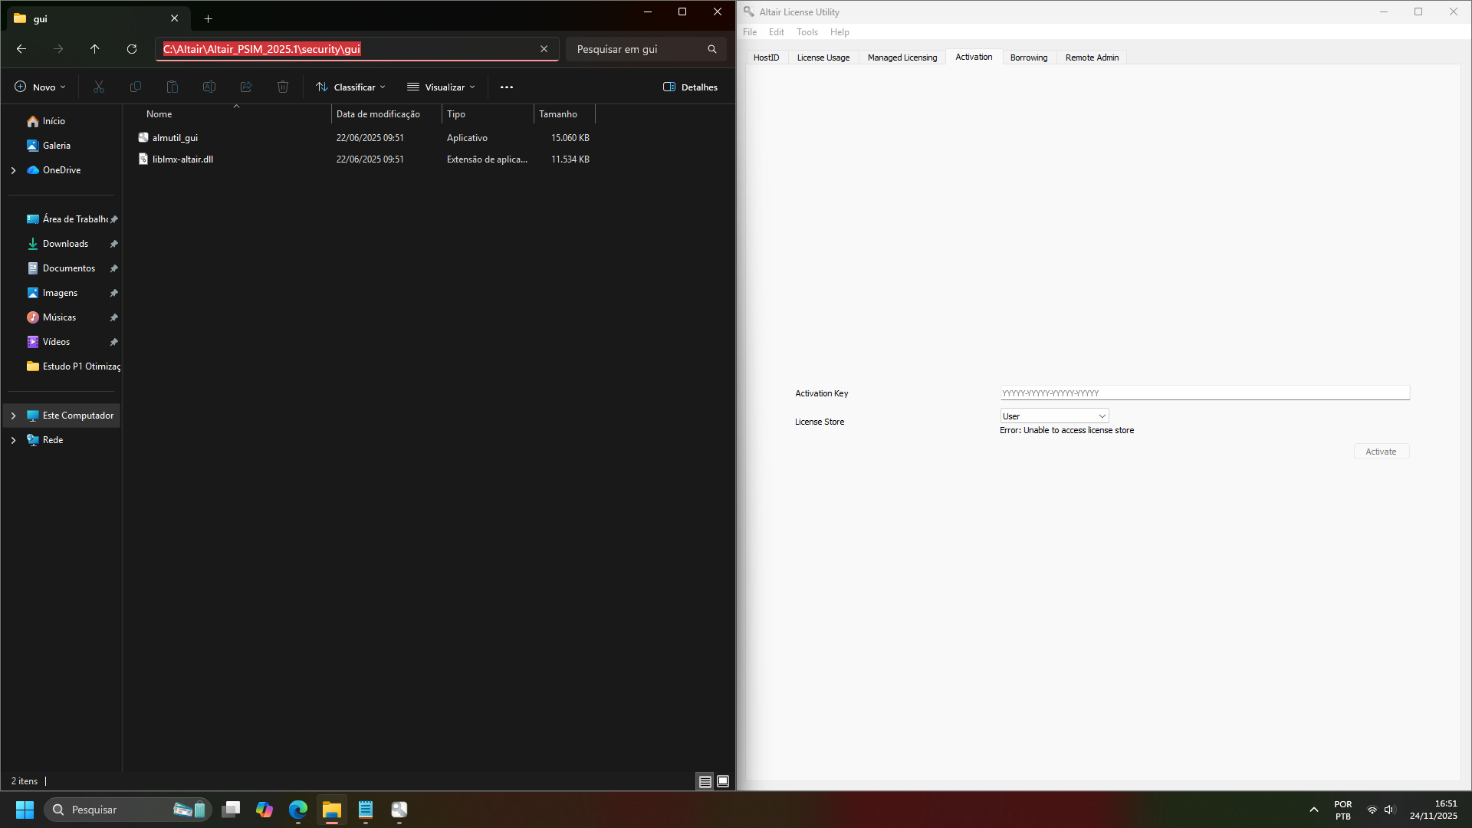The width and height of the screenshot is (1472, 828).
Task: Click the Windows Start button
Action: pyautogui.click(x=25, y=810)
